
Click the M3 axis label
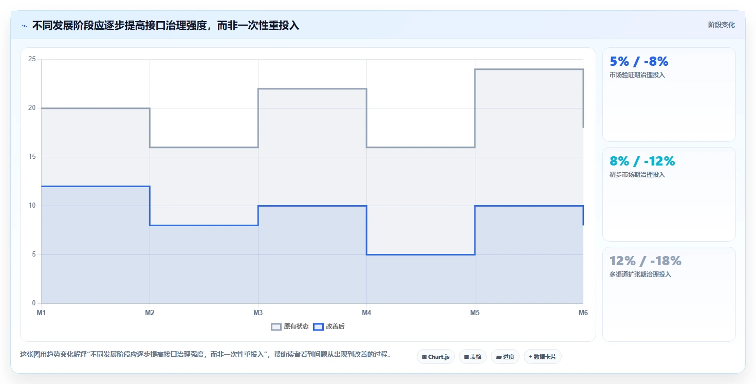(258, 313)
